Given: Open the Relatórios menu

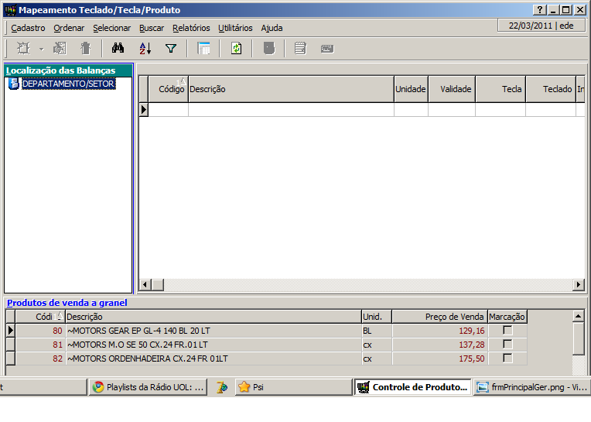Looking at the screenshot, I should 191,28.
